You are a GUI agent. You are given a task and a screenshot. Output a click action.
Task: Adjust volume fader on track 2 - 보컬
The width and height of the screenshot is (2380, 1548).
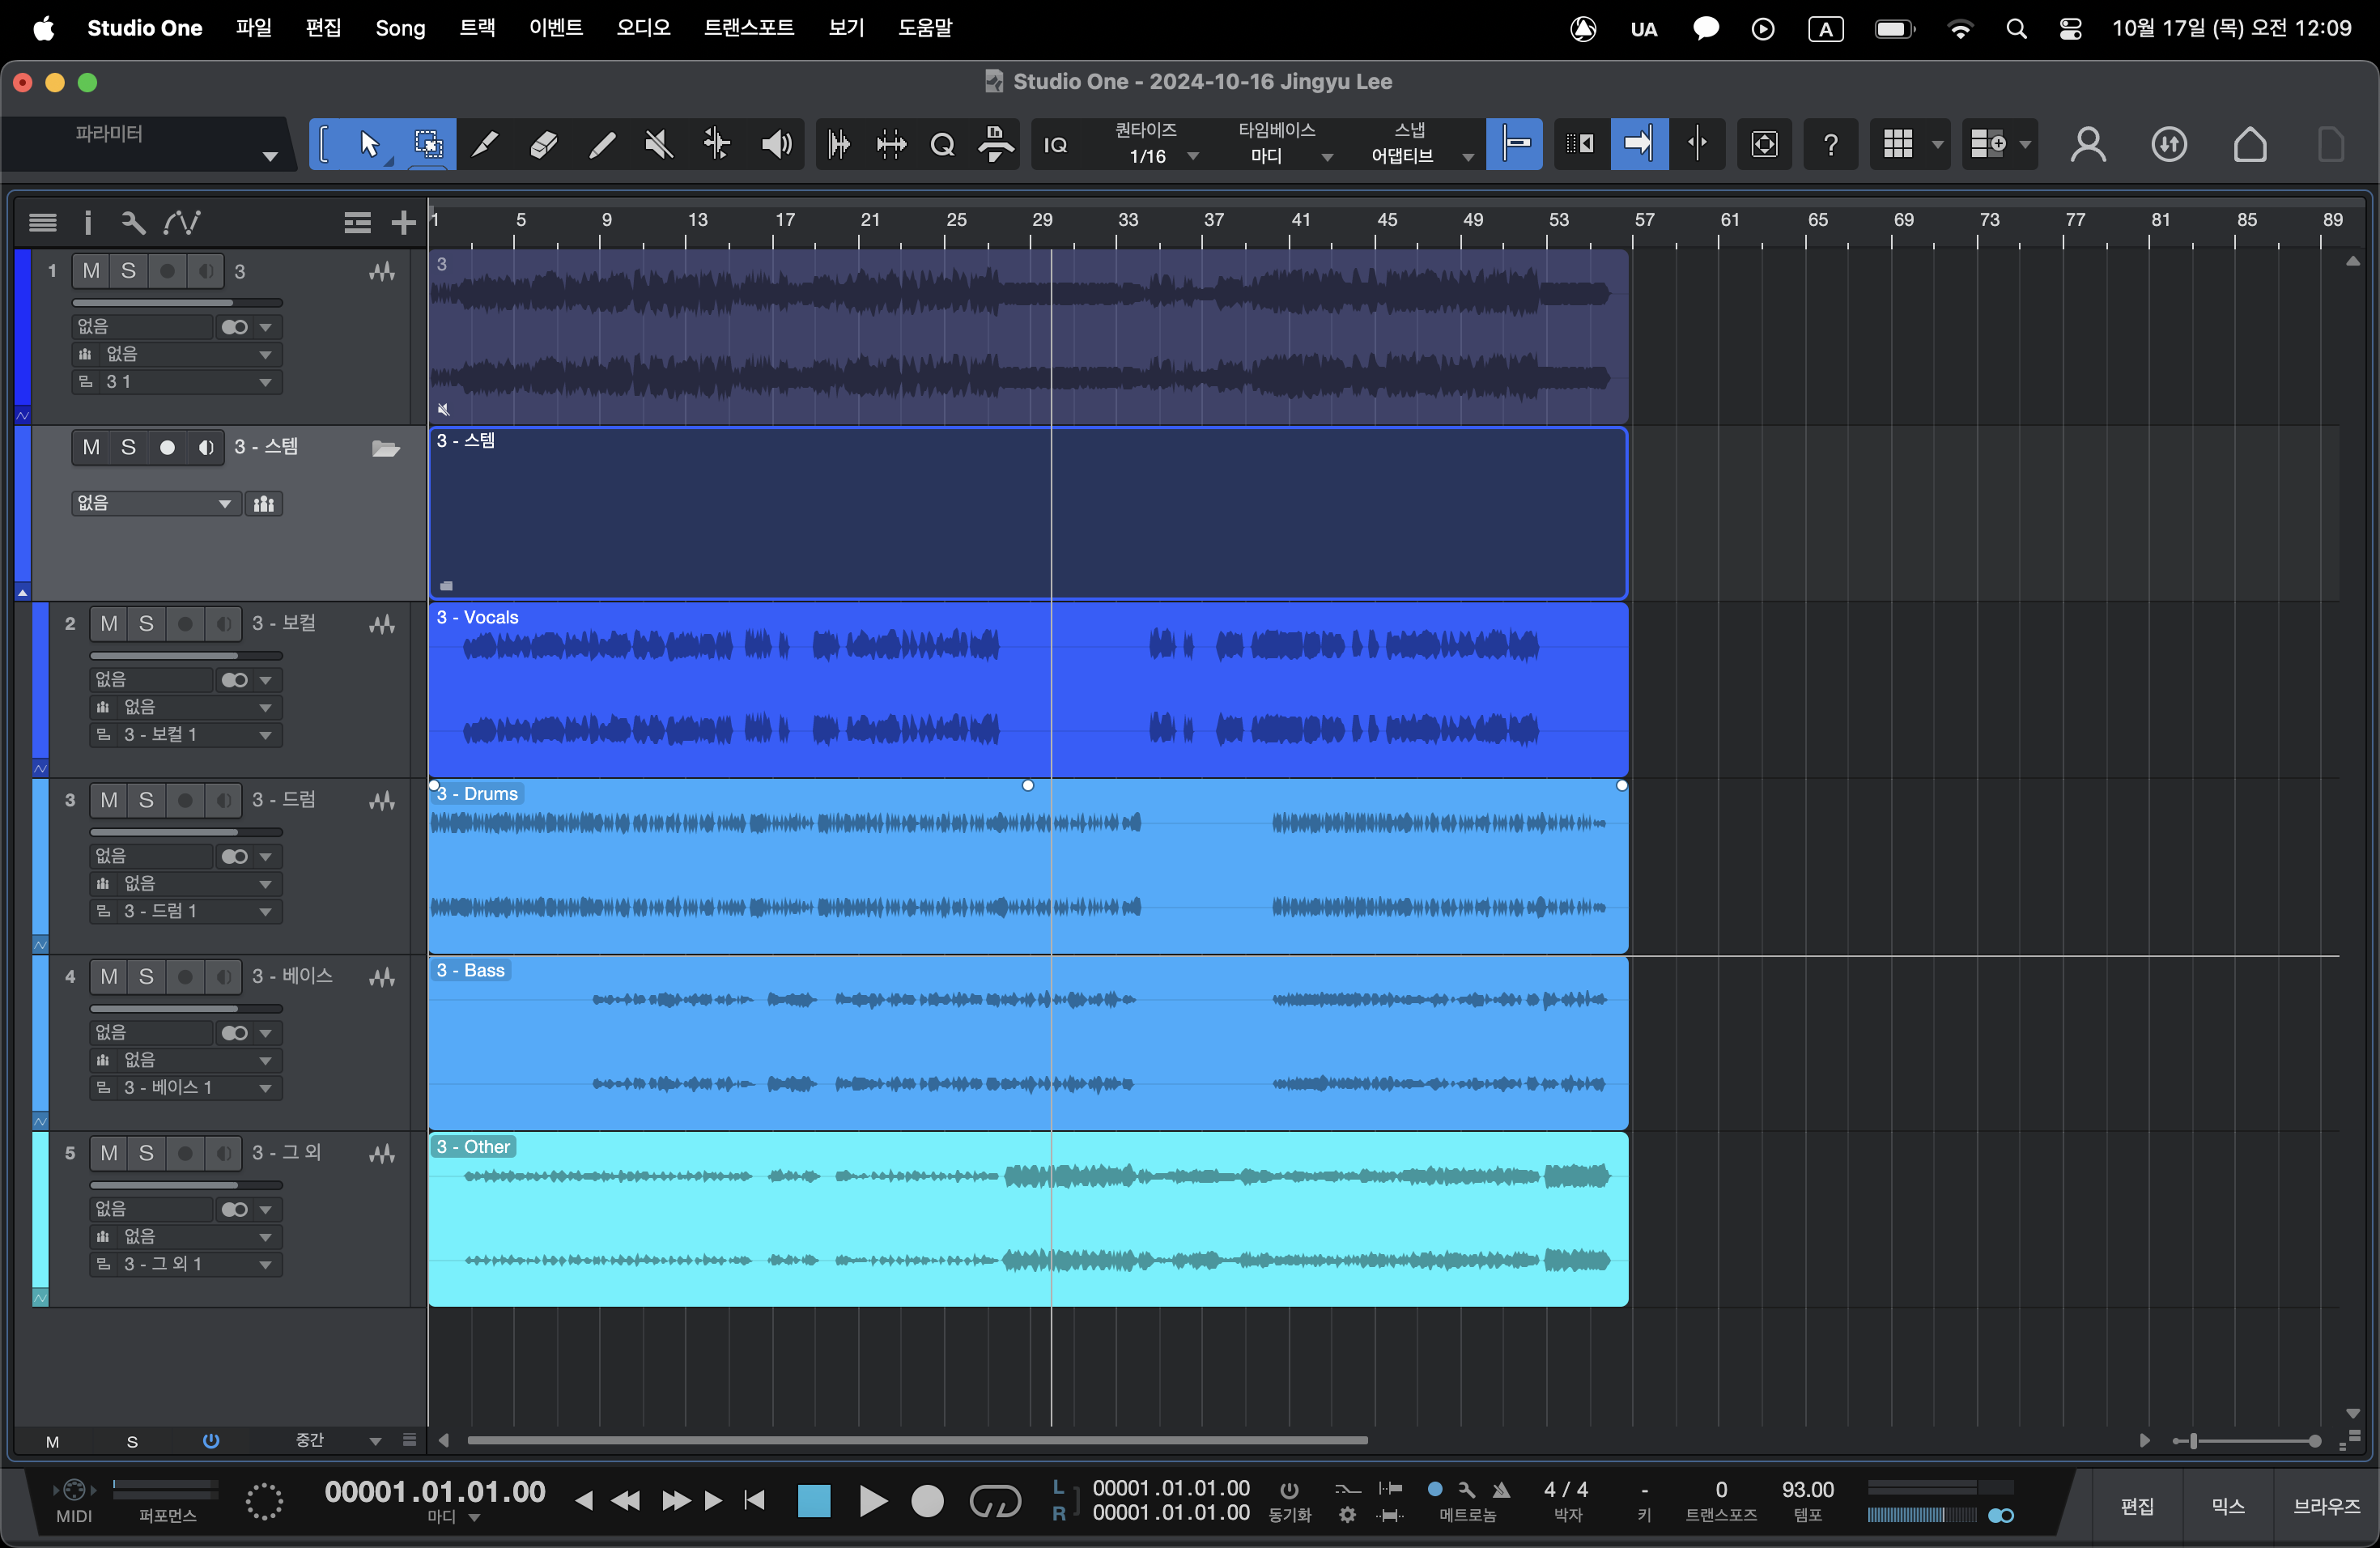186,656
